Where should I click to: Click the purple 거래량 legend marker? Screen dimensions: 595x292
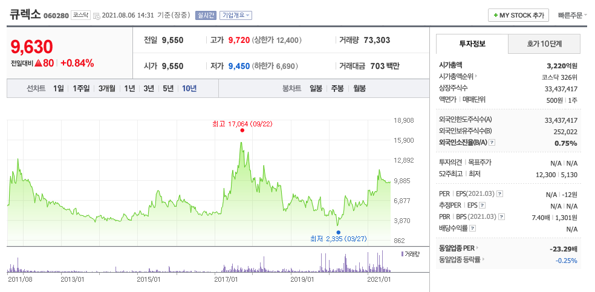tap(402, 254)
